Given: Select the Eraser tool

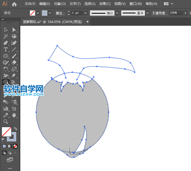Looking at the screenshot, I should tap(14, 62).
